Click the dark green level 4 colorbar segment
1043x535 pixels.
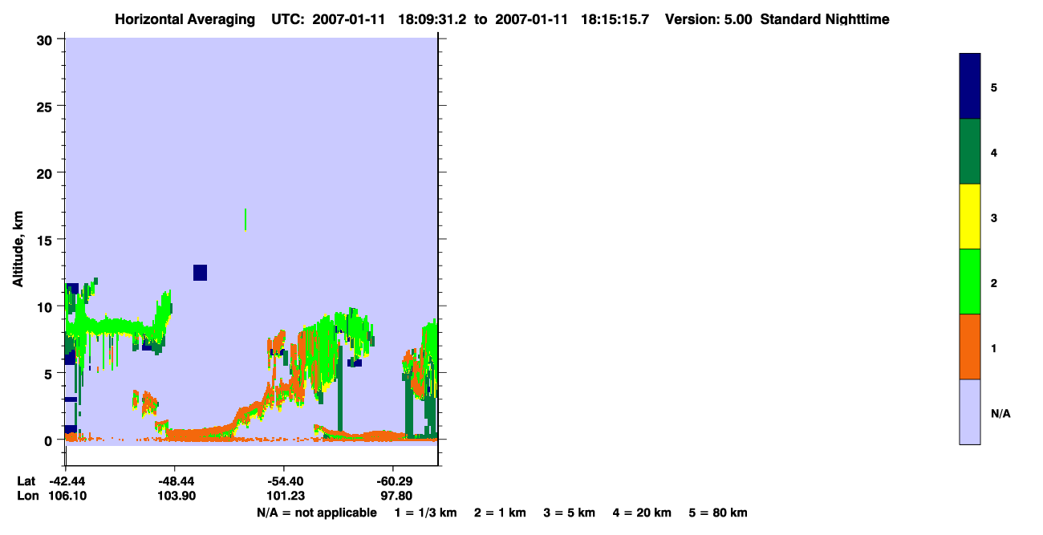(970, 152)
